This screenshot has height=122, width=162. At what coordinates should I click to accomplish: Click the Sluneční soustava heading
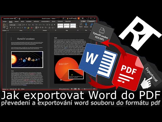[26, 39]
